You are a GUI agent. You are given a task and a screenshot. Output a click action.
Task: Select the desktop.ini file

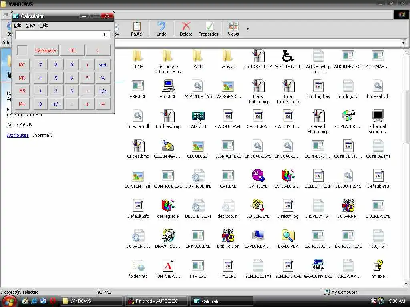pyautogui.click(x=228, y=209)
